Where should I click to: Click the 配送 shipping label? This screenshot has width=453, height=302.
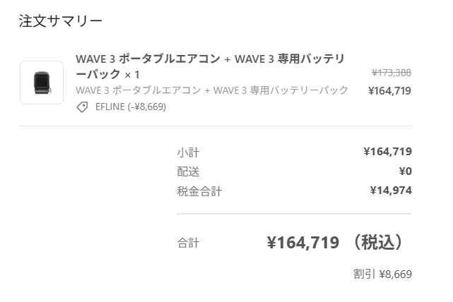coord(188,171)
